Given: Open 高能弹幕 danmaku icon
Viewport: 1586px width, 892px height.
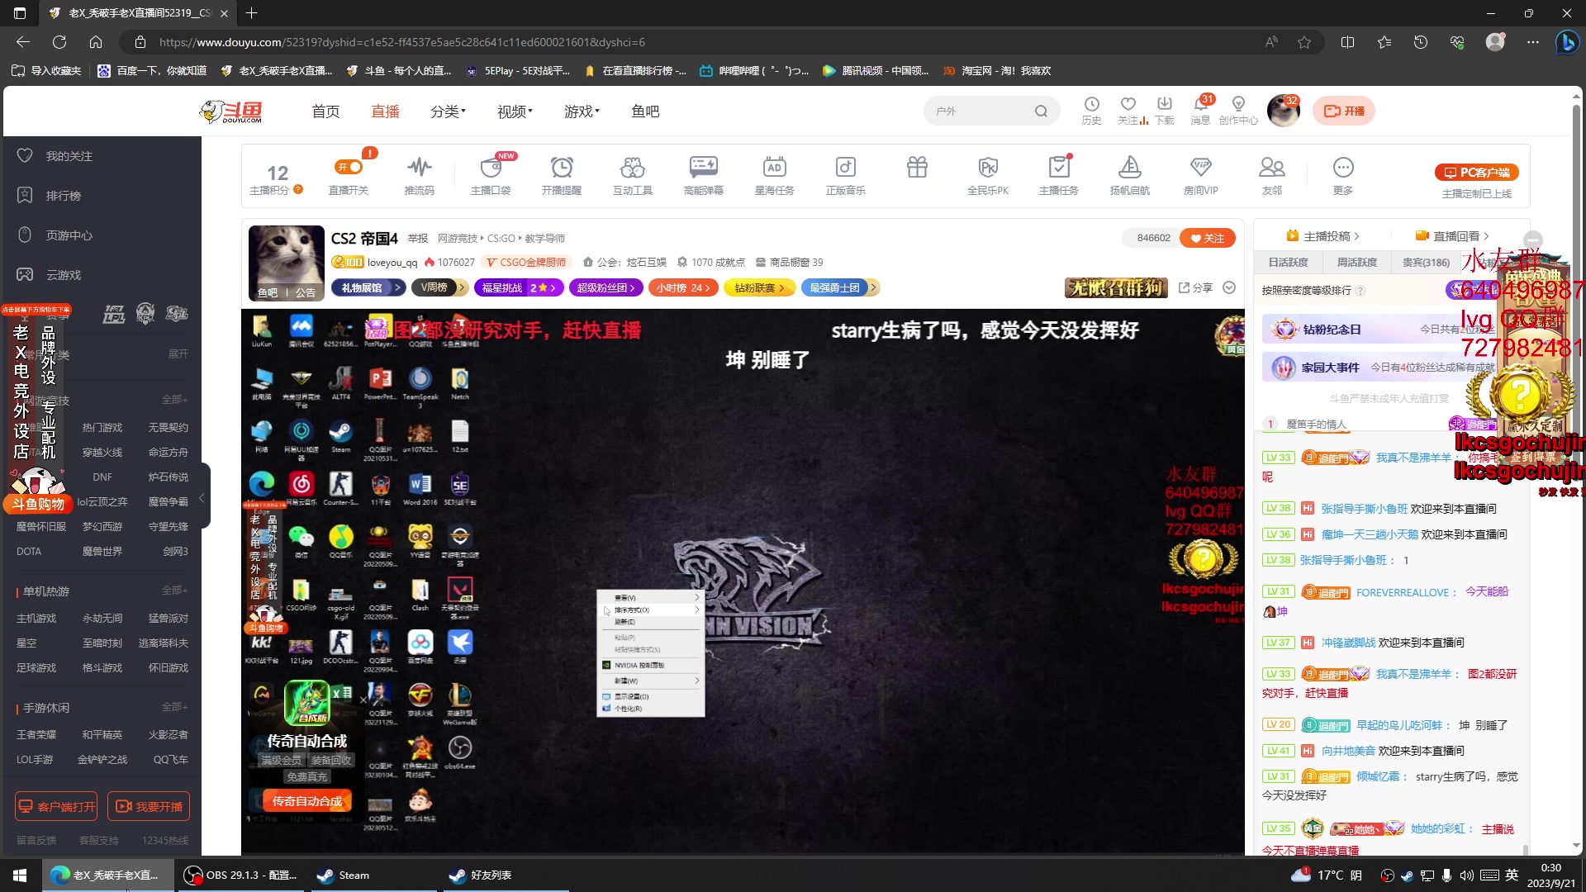Looking at the screenshot, I should point(704,175).
